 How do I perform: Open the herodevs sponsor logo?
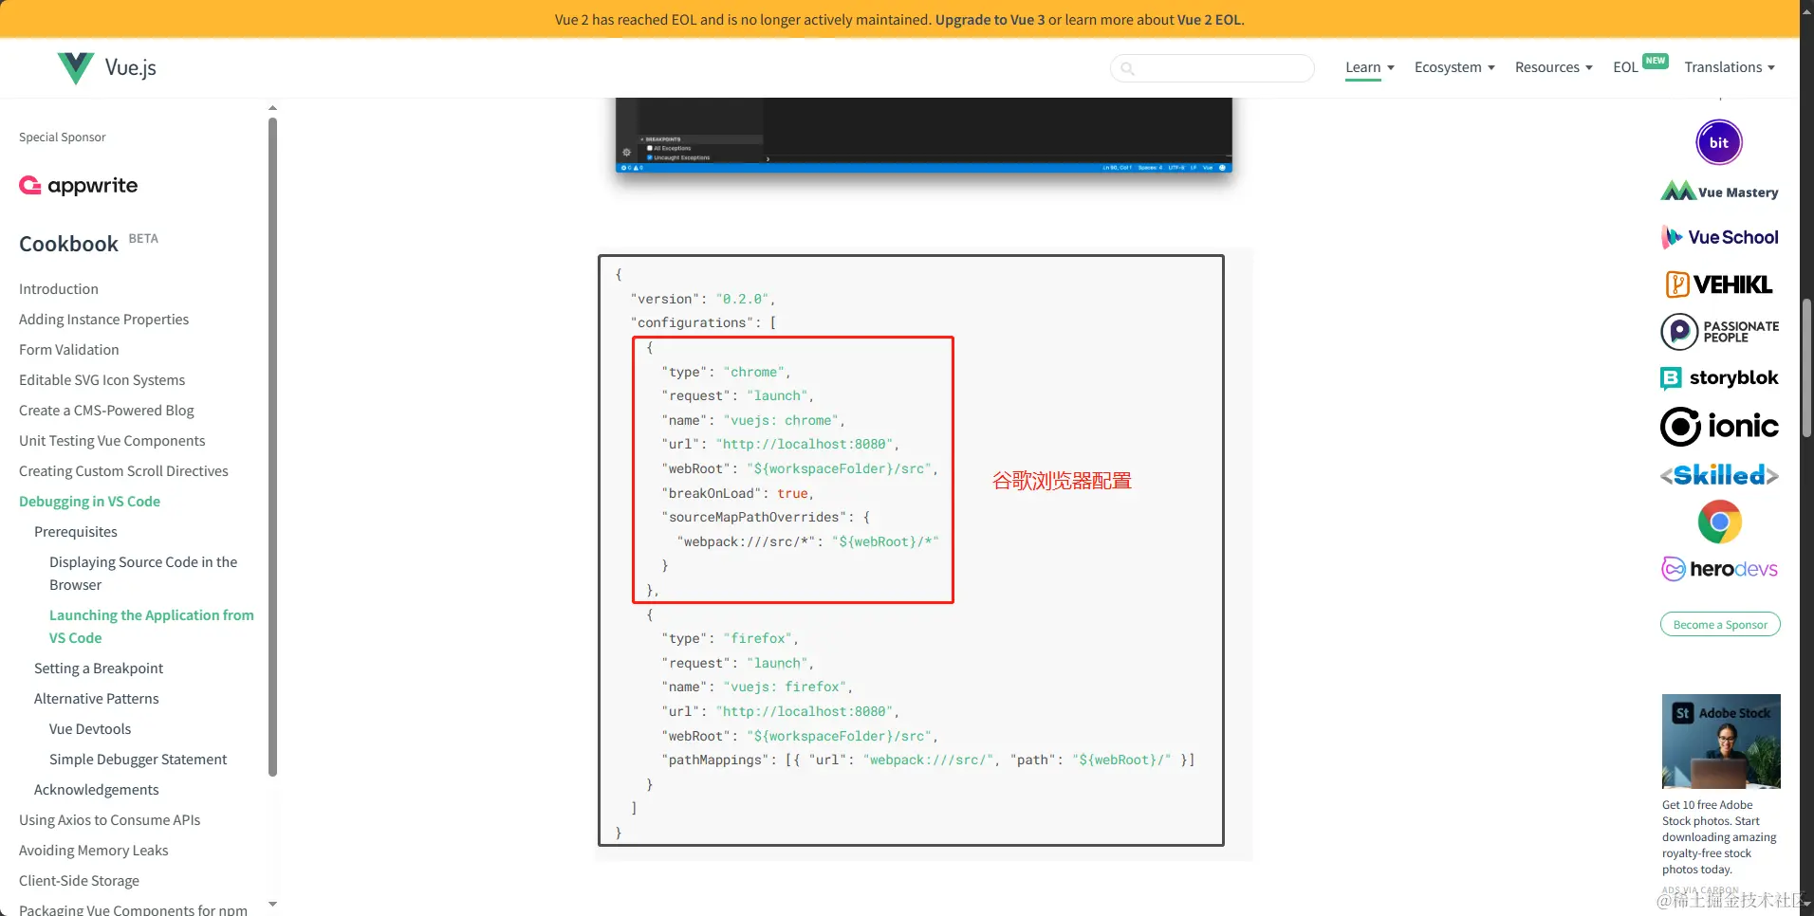point(1719,569)
